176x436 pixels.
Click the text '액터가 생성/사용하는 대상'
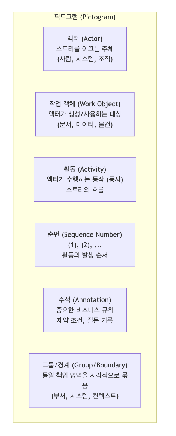(x=85, y=114)
